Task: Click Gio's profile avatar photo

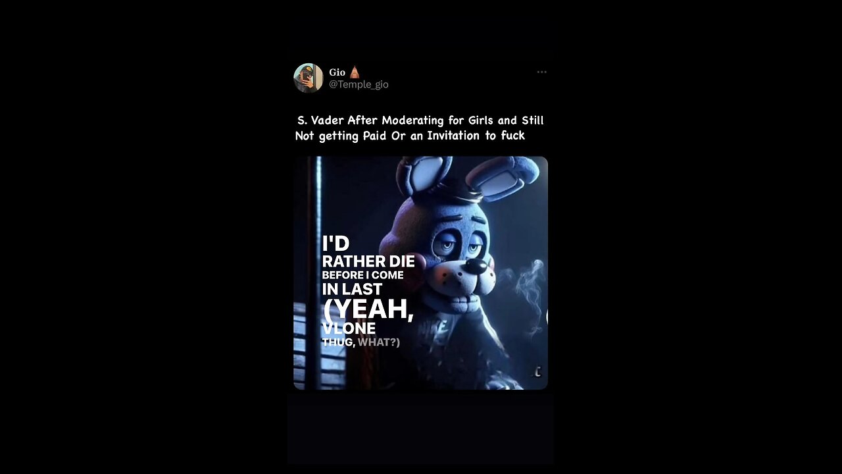Action: (309, 78)
